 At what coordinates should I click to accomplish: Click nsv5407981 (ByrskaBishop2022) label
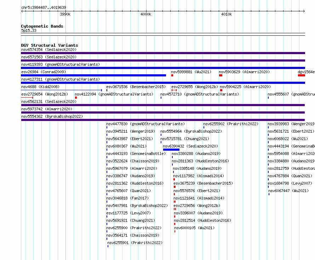click(x=137, y=206)
